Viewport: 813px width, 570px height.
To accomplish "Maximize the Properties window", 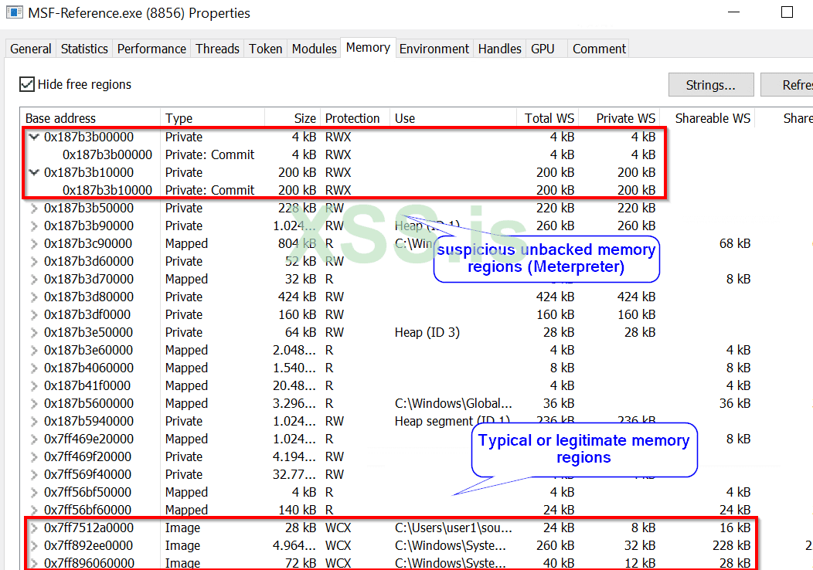I will pos(787,12).
